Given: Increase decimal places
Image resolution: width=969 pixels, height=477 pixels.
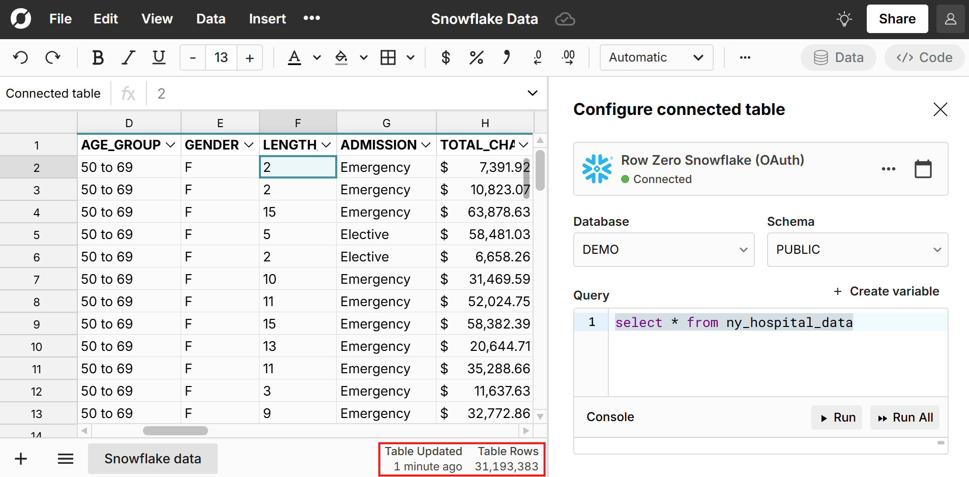Looking at the screenshot, I should point(568,57).
